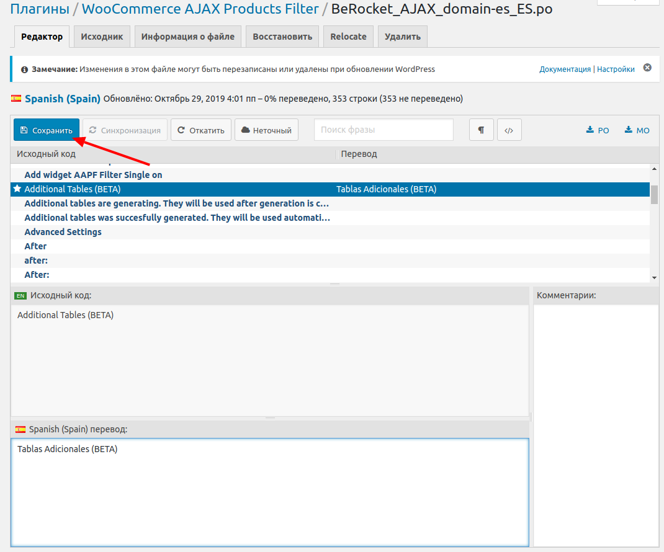Open the Документация link
The width and height of the screenshot is (664, 552).
click(x=565, y=69)
